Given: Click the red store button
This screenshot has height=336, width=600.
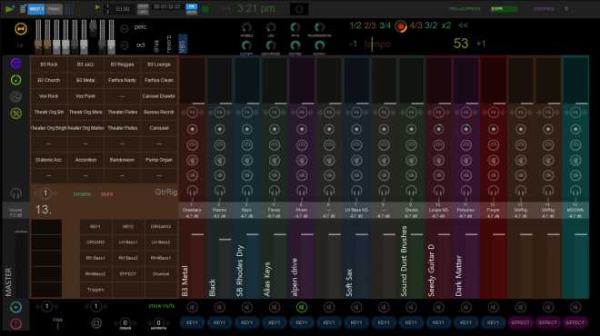Looking at the screenshot, I should pos(106,194).
